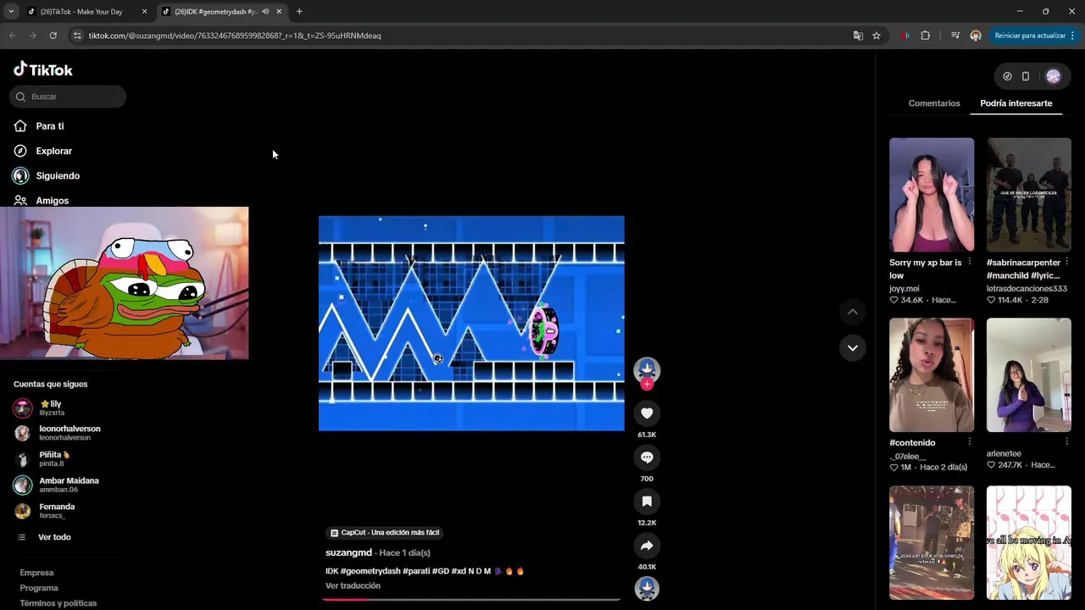This screenshot has height=610, width=1085.
Task: Open the TikTok profile avatar menu
Action: click(1053, 76)
